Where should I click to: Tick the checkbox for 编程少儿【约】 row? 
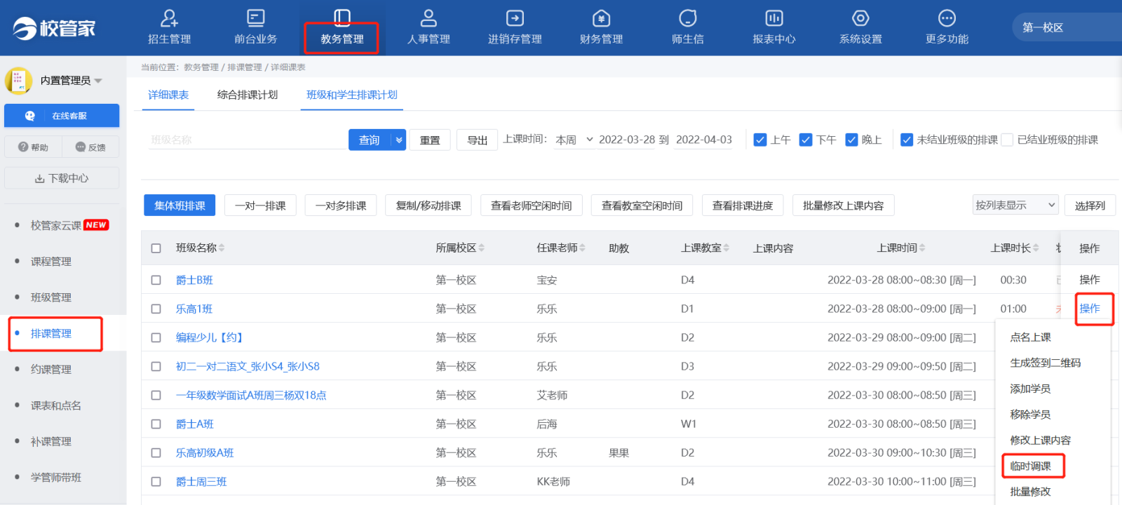pyautogui.click(x=156, y=337)
